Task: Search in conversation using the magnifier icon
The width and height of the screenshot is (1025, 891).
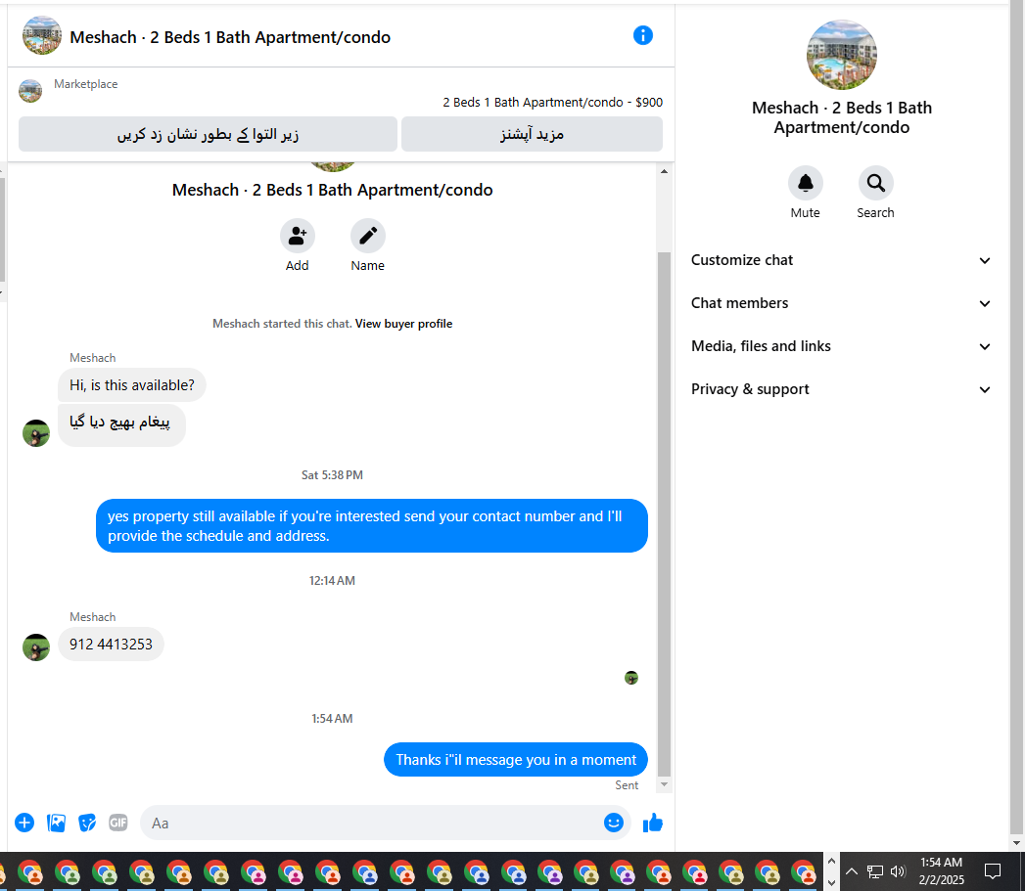Action: coord(875,183)
